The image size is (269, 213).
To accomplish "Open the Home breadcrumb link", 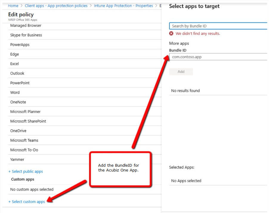I will click(x=13, y=6).
